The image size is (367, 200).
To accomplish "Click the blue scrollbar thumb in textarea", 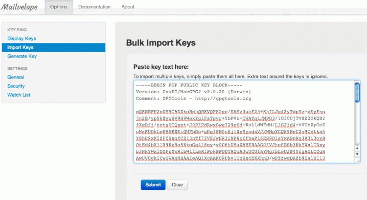I will coord(357,93).
